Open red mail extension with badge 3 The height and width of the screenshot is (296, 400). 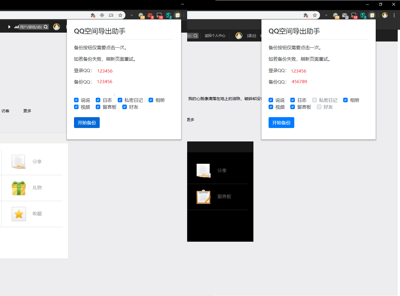151,16
